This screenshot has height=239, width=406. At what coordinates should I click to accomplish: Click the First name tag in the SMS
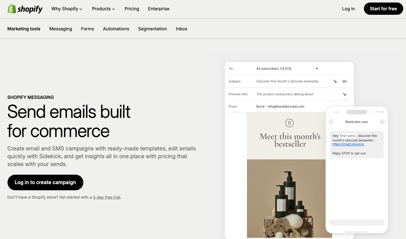tap(347, 136)
